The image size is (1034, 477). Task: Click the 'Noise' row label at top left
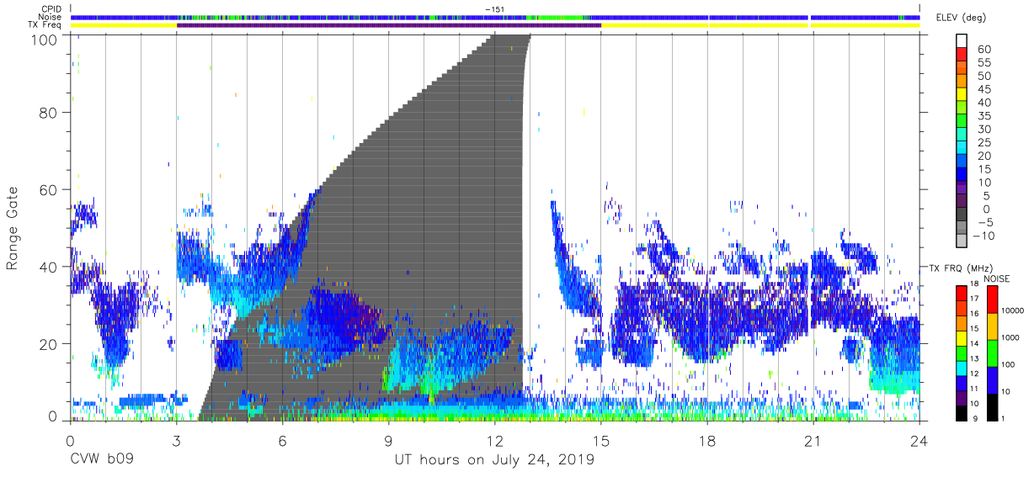coord(50,17)
